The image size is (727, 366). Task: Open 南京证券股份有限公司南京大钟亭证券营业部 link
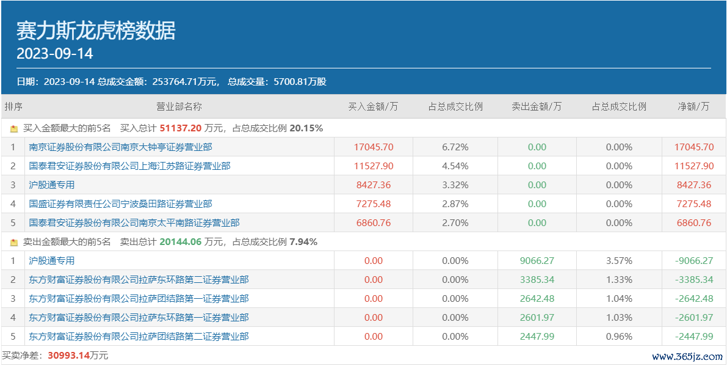click(x=120, y=147)
